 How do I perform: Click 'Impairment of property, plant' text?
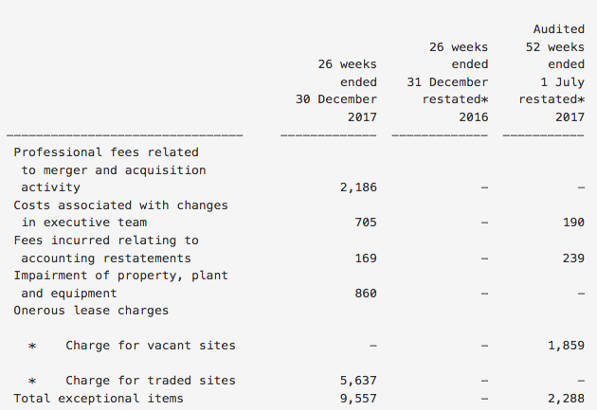tap(120, 276)
